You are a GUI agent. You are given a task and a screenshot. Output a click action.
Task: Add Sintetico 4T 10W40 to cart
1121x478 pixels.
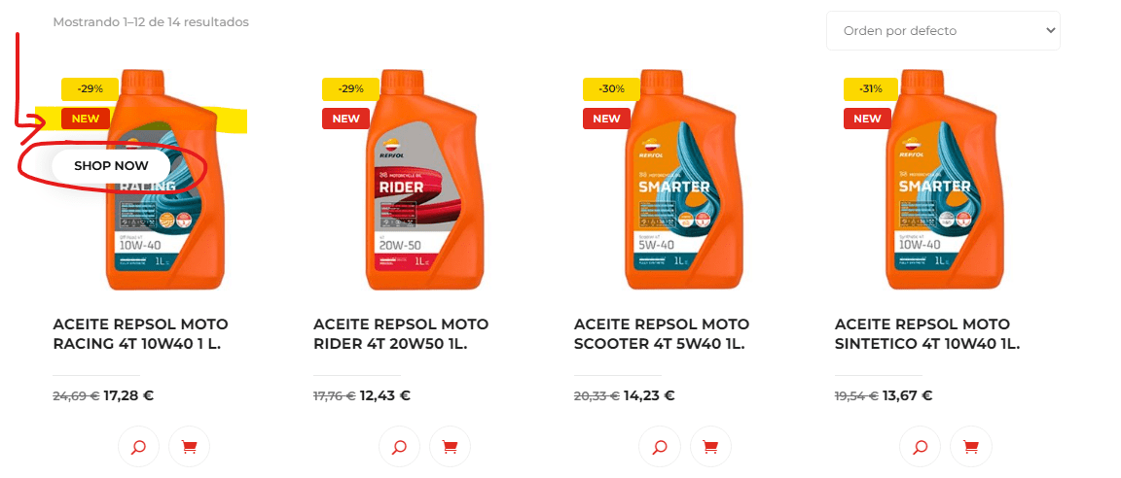tap(971, 447)
